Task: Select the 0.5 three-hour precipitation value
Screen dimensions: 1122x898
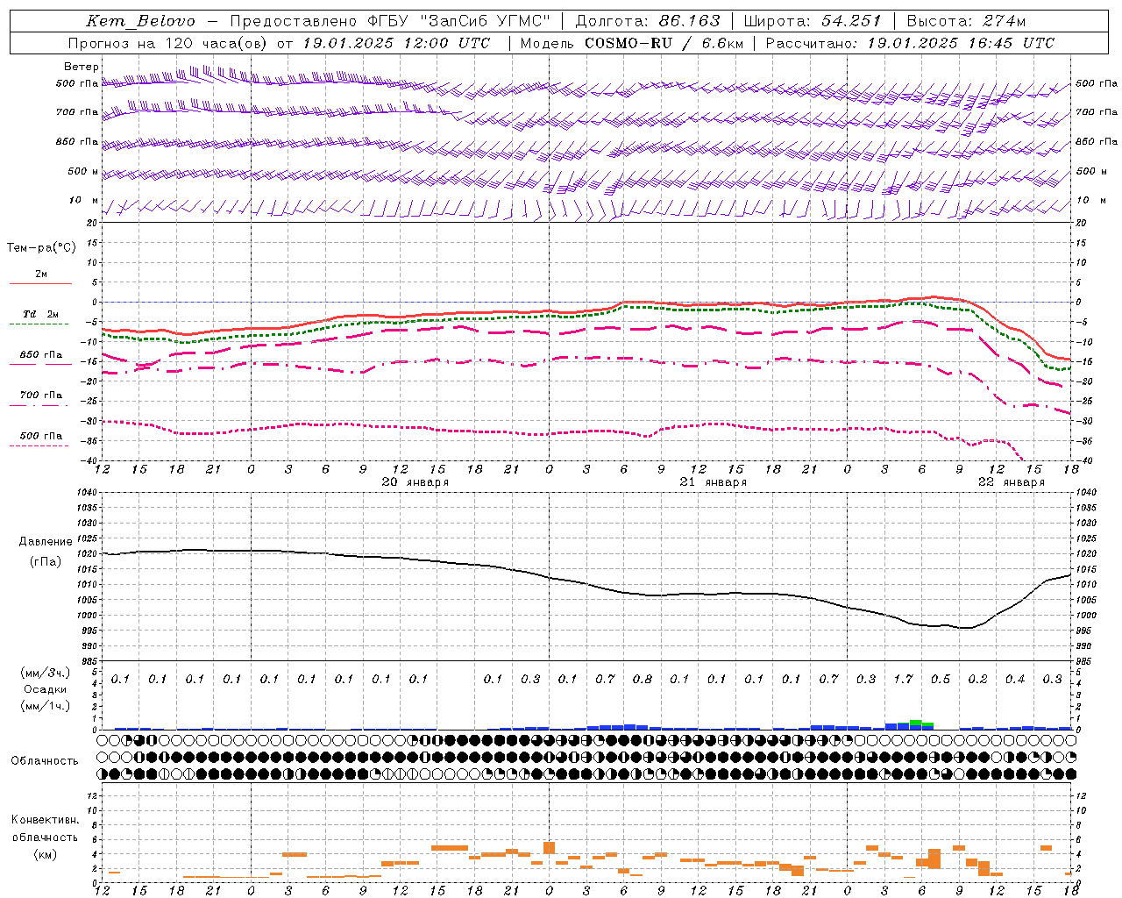Action: [941, 680]
